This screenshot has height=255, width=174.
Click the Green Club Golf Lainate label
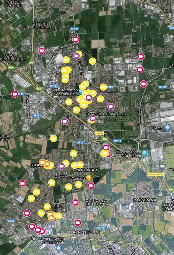coord(107,114)
